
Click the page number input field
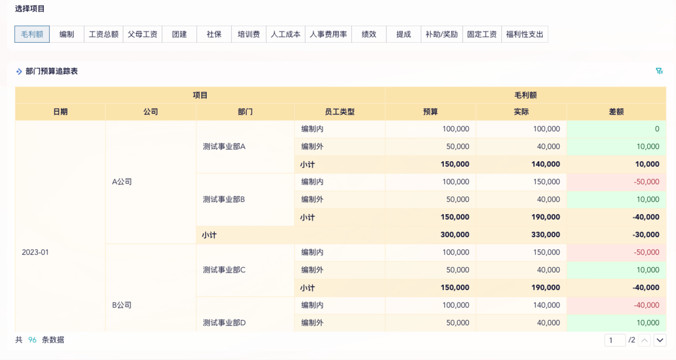pos(615,340)
